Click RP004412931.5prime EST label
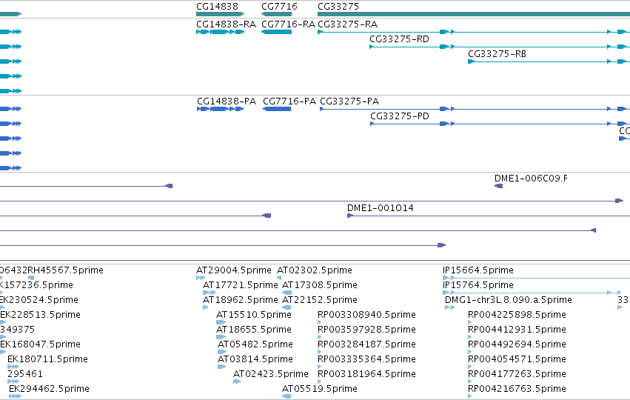The image size is (630, 400). click(x=517, y=330)
